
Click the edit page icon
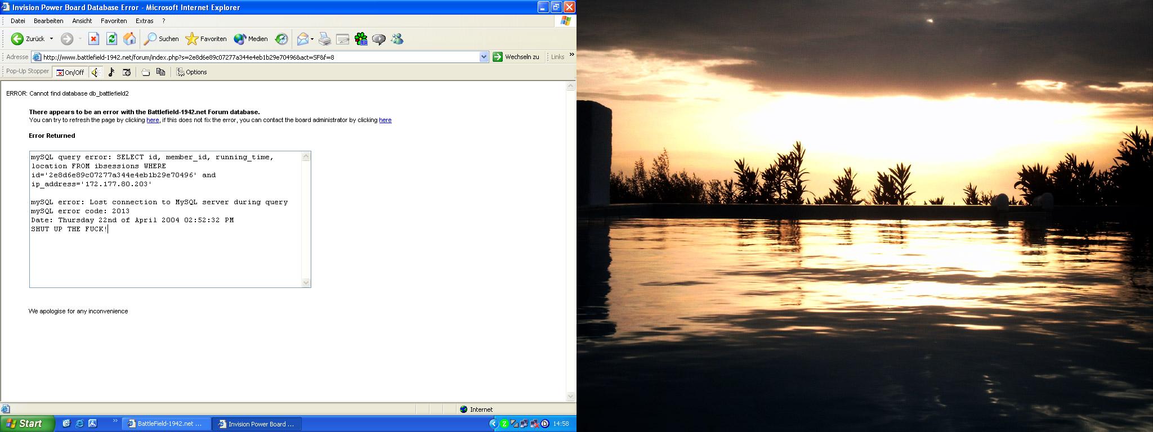342,39
